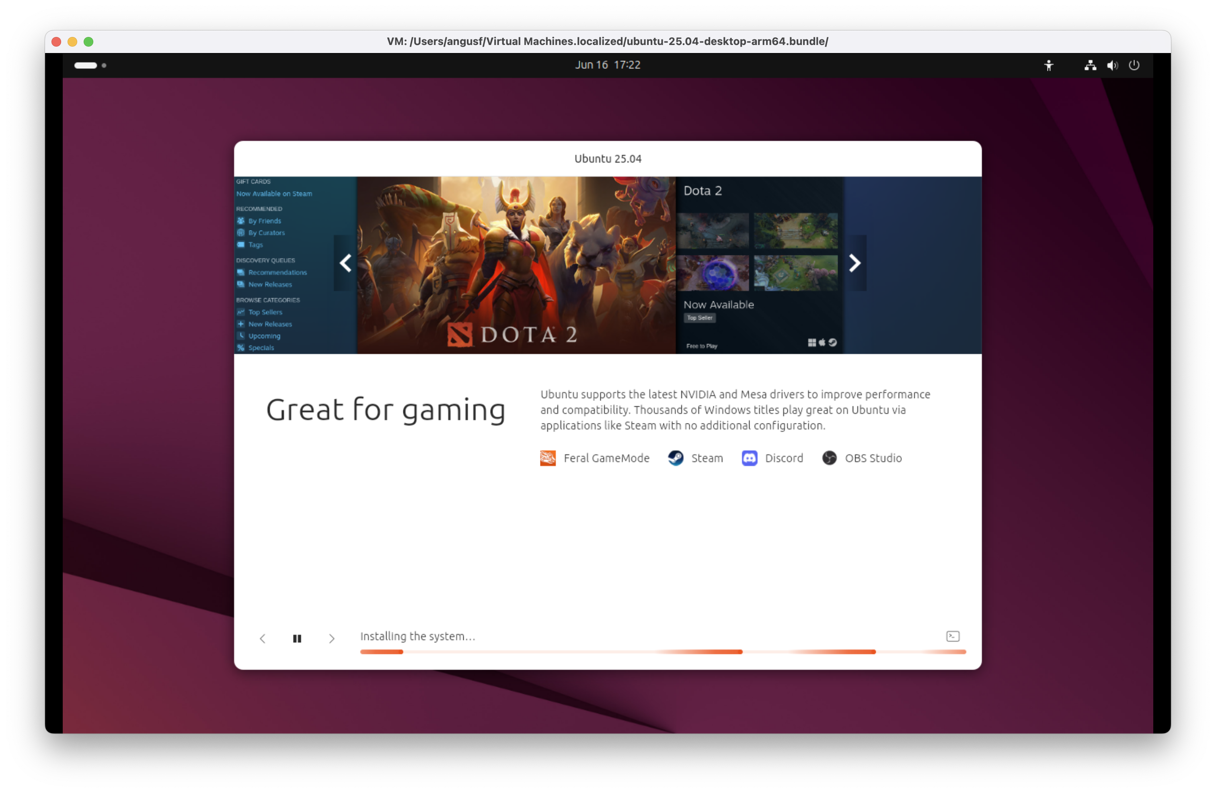Screen dimensions: 1216x793
Task: Click the network icon in top bar
Action: (1090, 65)
